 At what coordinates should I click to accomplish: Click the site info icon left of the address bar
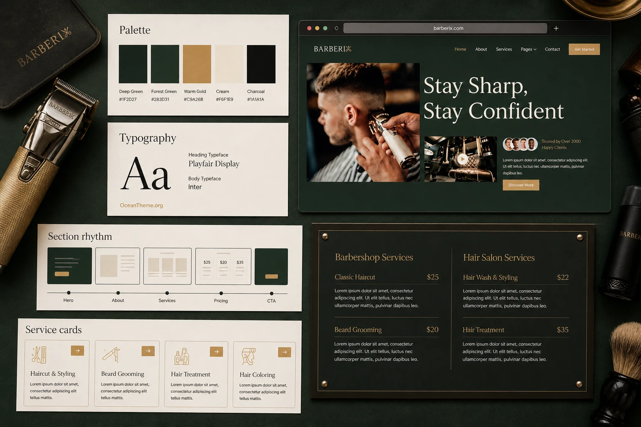pos(336,28)
